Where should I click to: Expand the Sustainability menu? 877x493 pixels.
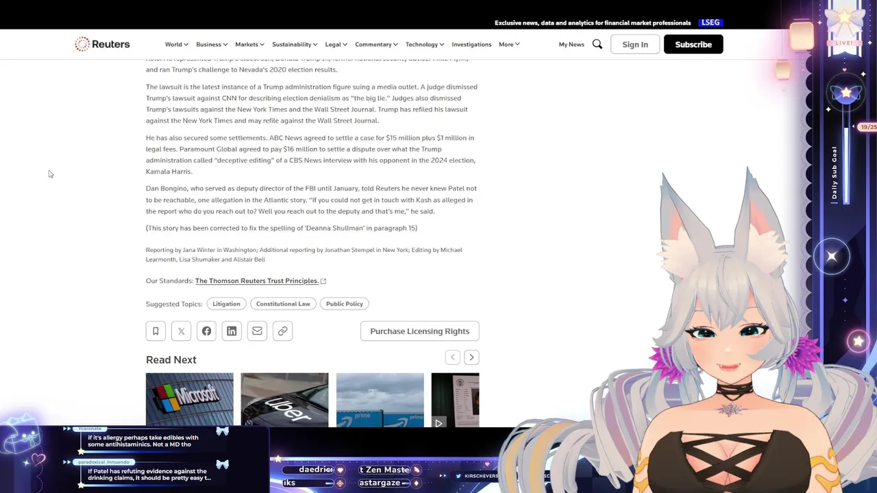(295, 45)
